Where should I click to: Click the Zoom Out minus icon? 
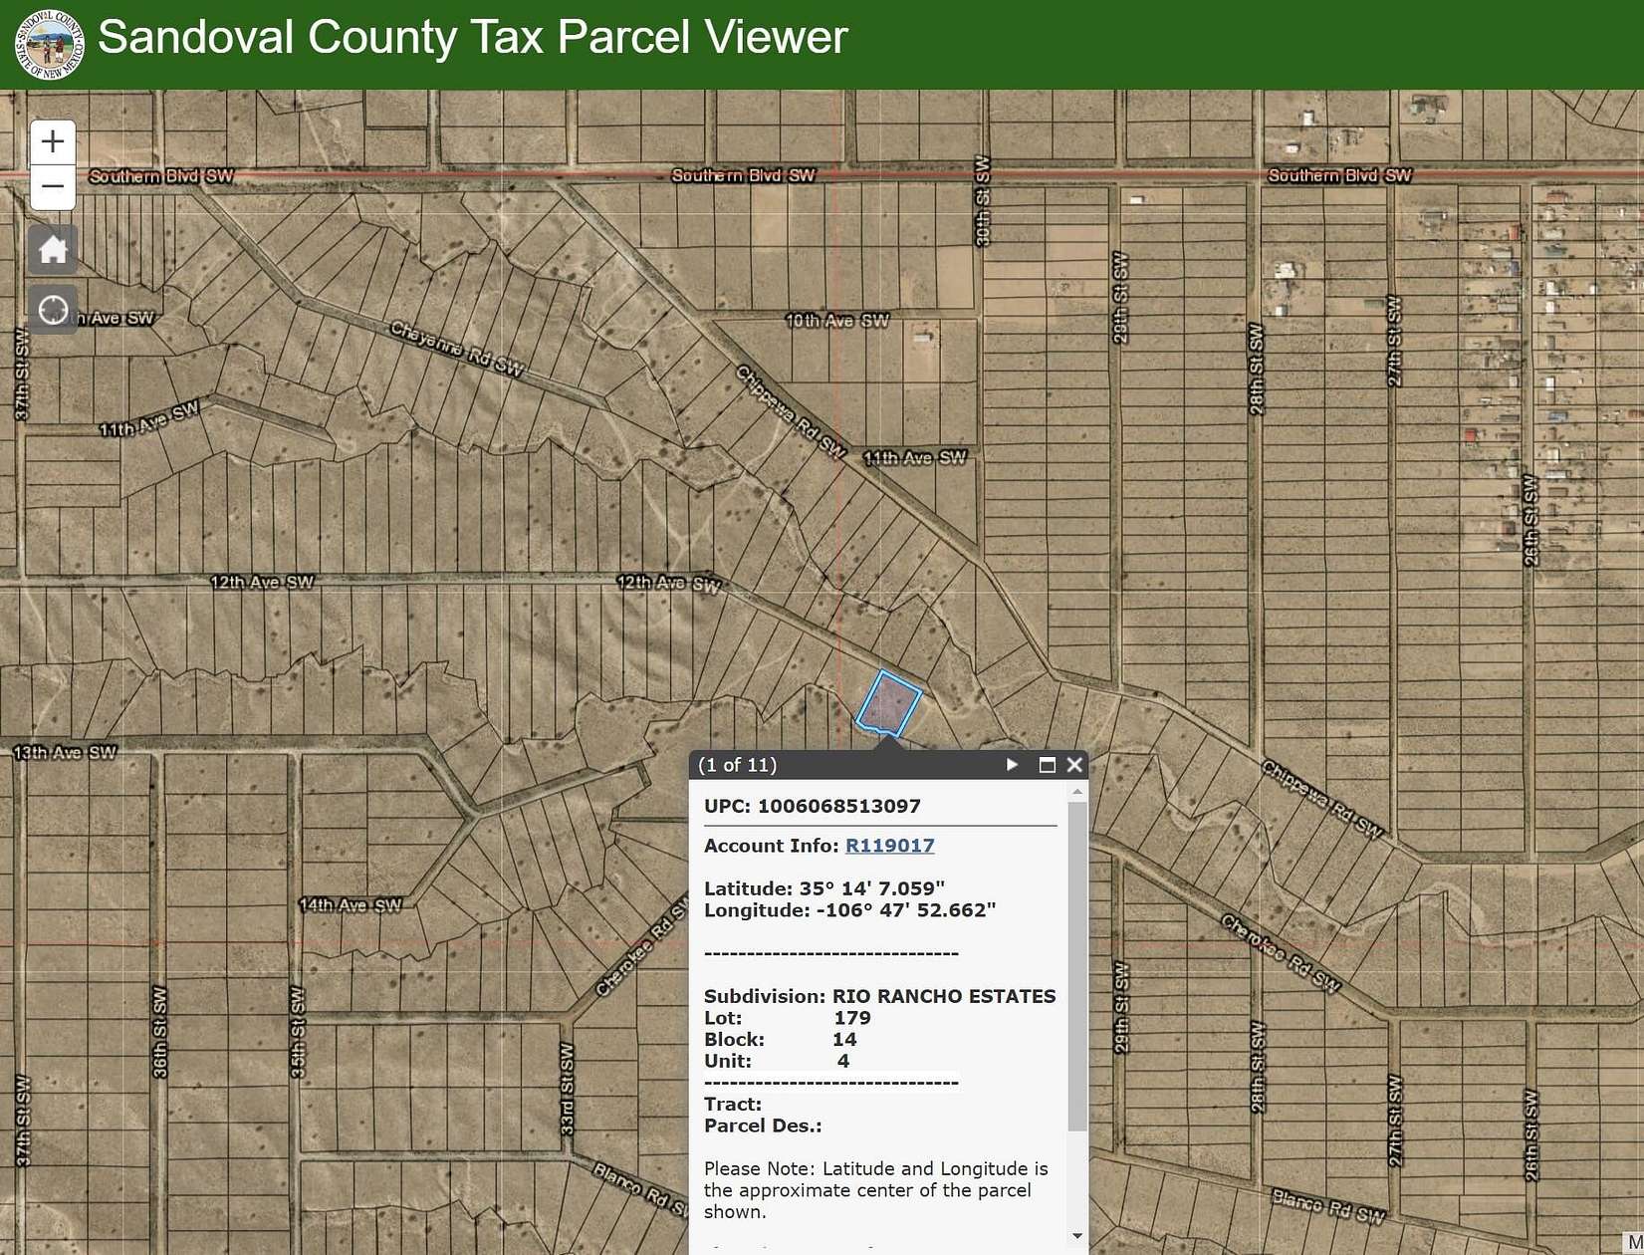click(52, 185)
